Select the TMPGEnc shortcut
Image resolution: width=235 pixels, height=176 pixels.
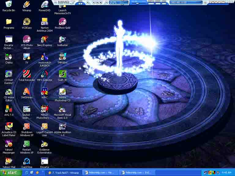coord(62,59)
